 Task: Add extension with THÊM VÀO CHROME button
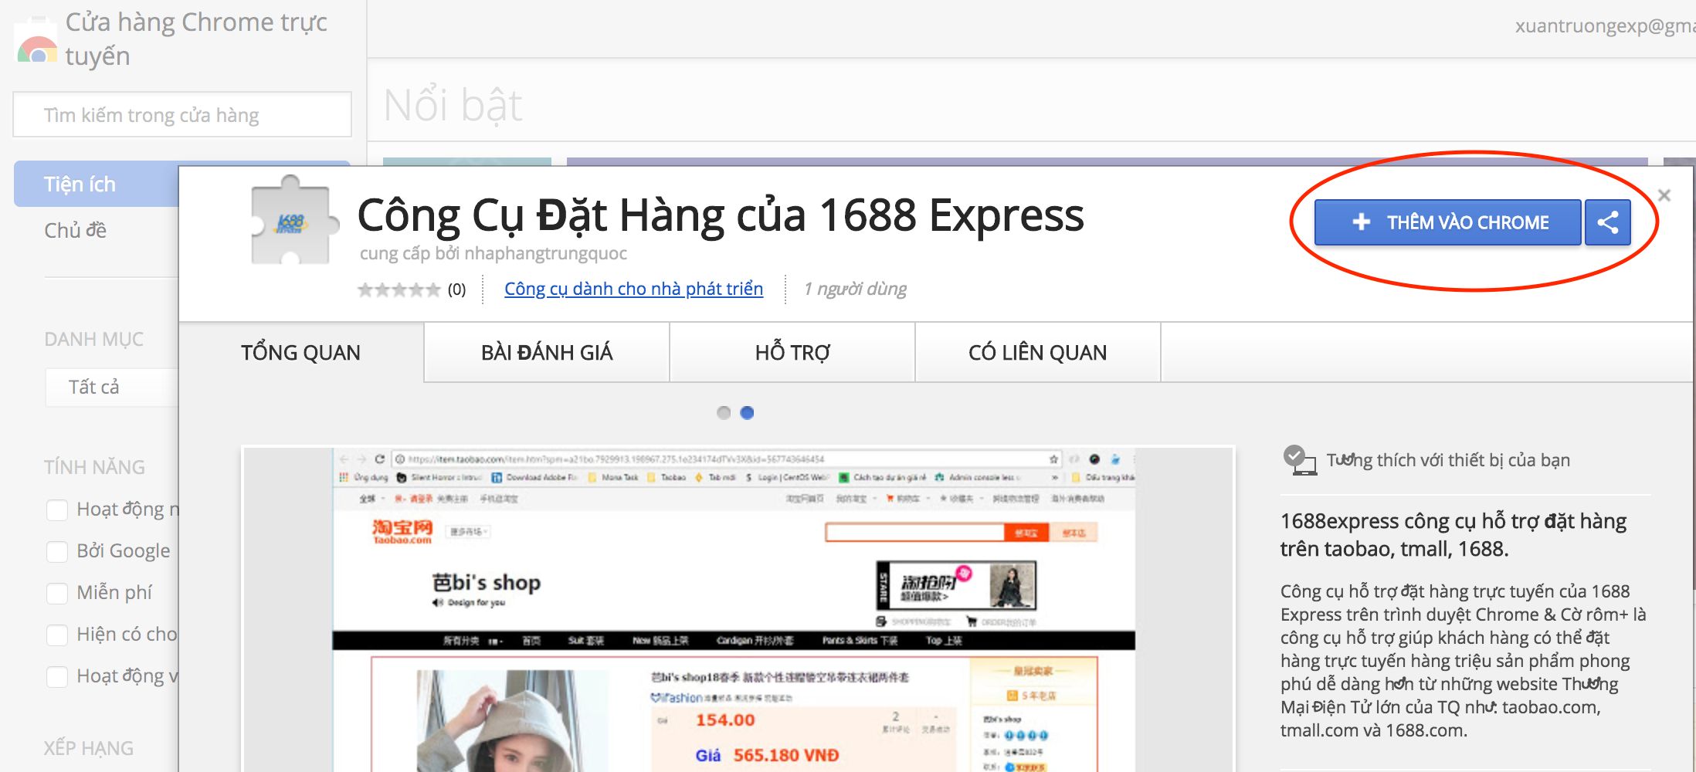[x=1448, y=222]
